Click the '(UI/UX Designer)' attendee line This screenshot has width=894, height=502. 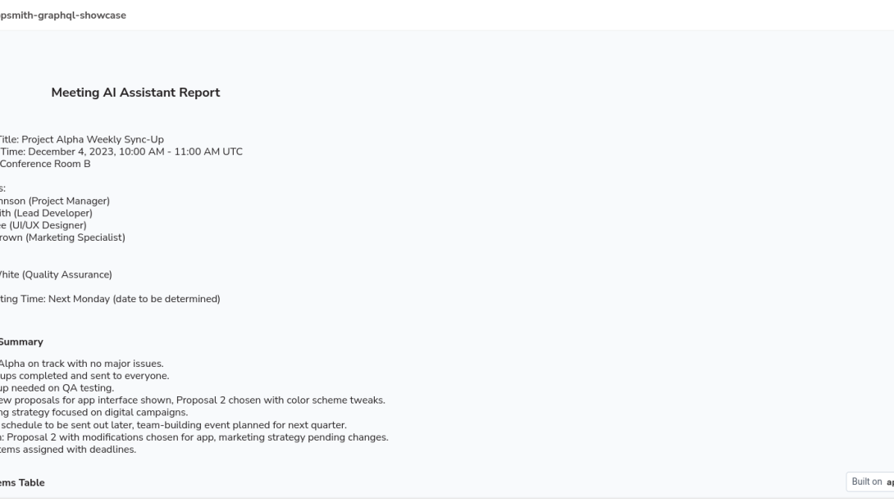pos(43,225)
